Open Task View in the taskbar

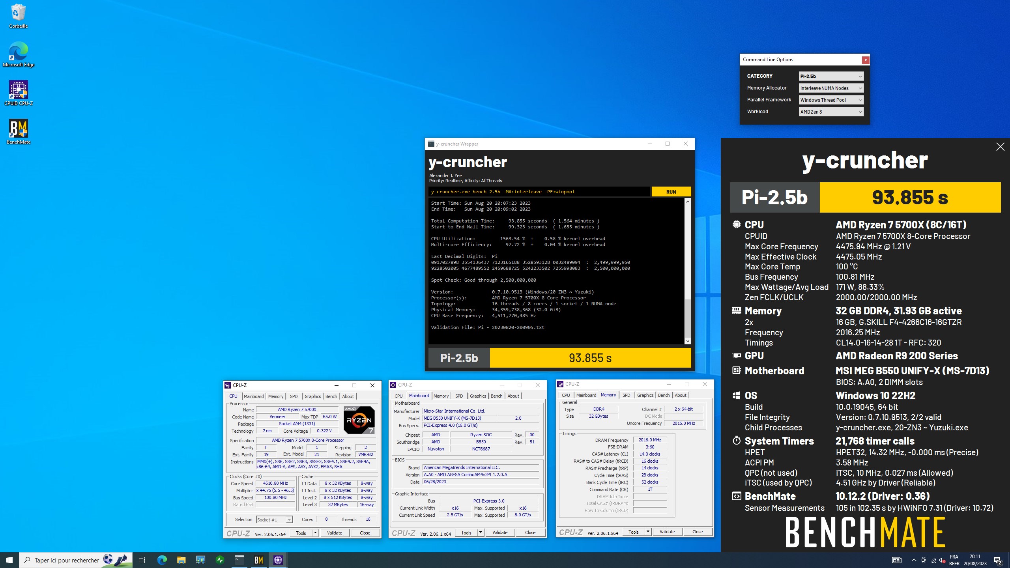(142, 560)
